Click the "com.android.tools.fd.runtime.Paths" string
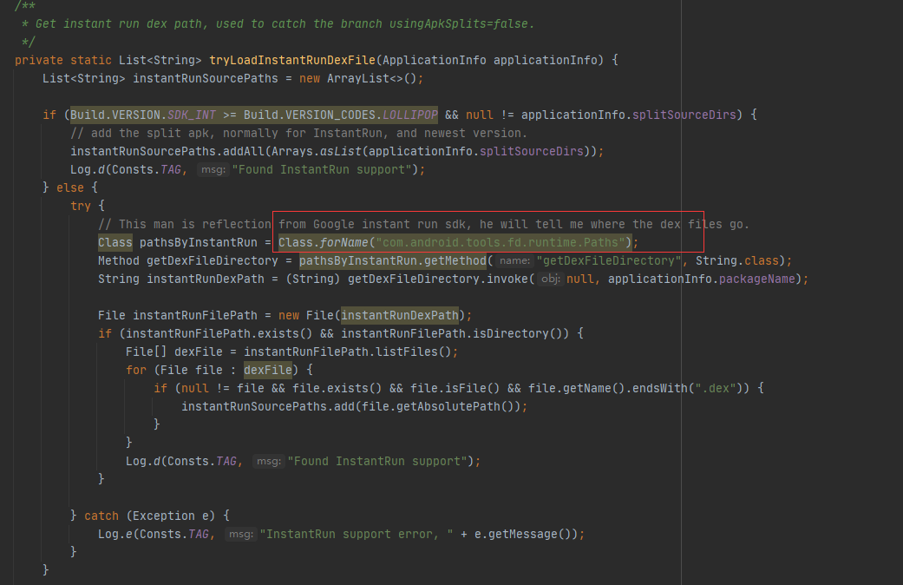The height and width of the screenshot is (585, 903). 501,243
